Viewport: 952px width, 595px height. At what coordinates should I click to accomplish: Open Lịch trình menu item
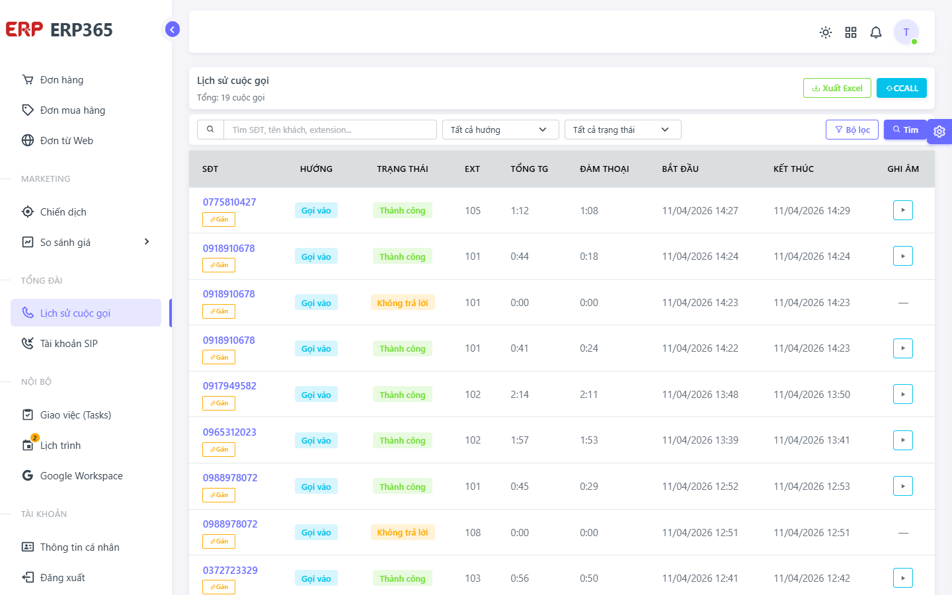86,446
